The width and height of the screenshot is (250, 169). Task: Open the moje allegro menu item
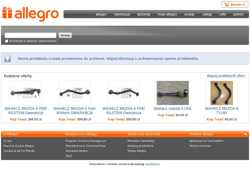(167, 14)
